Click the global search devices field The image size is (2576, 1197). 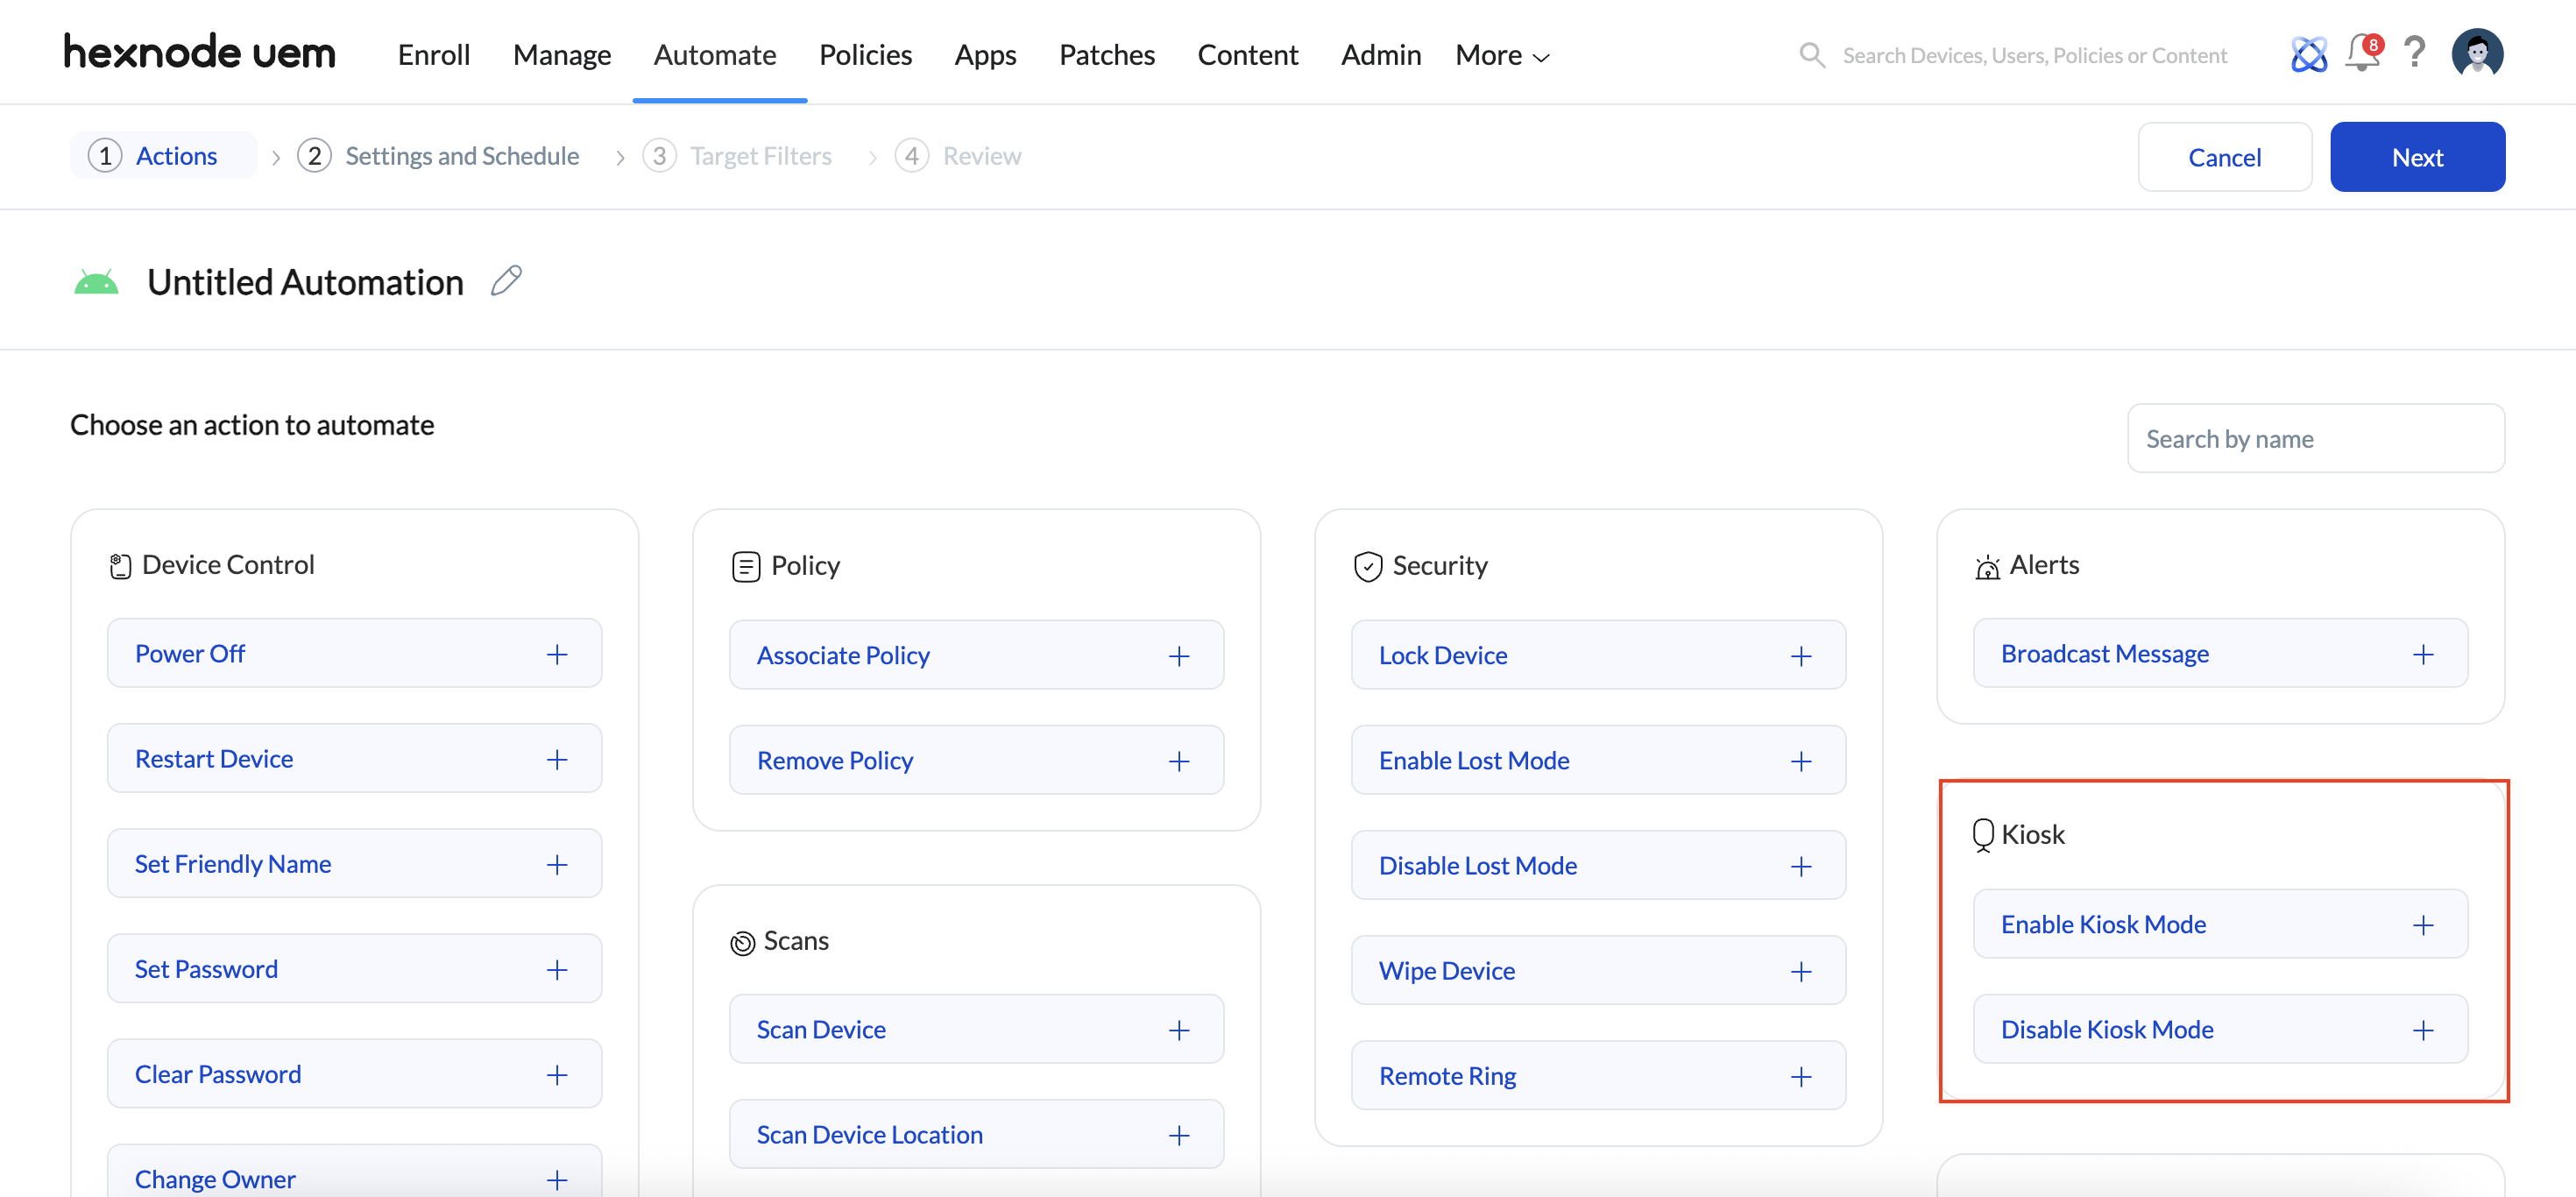[2033, 56]
